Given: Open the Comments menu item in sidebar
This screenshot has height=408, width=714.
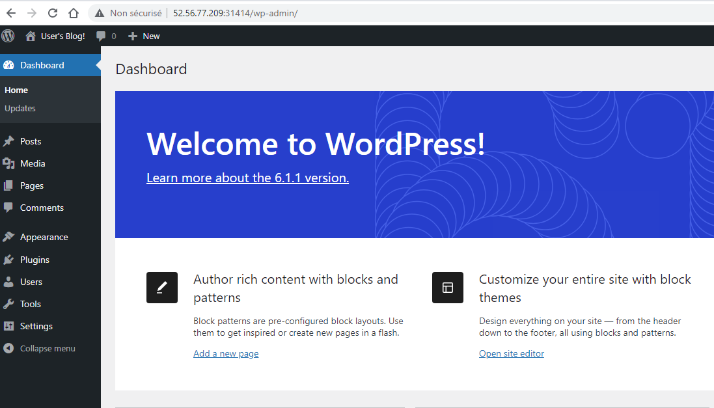Looking at the screenshot, I should point(42,208).
